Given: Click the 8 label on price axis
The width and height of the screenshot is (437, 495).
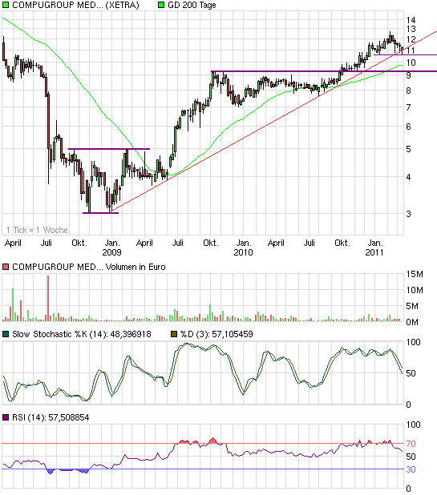Looking at the screenshot, I should tap(409, 91).
